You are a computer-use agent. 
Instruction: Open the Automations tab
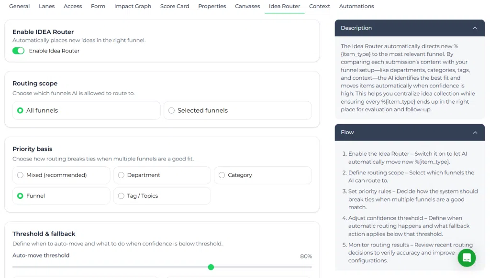point(356,6)
